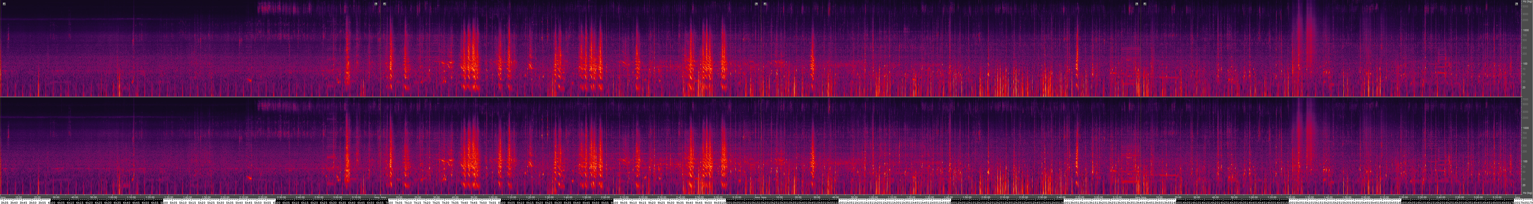Viewport: 1533px width, 204px height.
Task: Click the top-left corner icon of the second spectrogram segment
Action: point(385,4)
